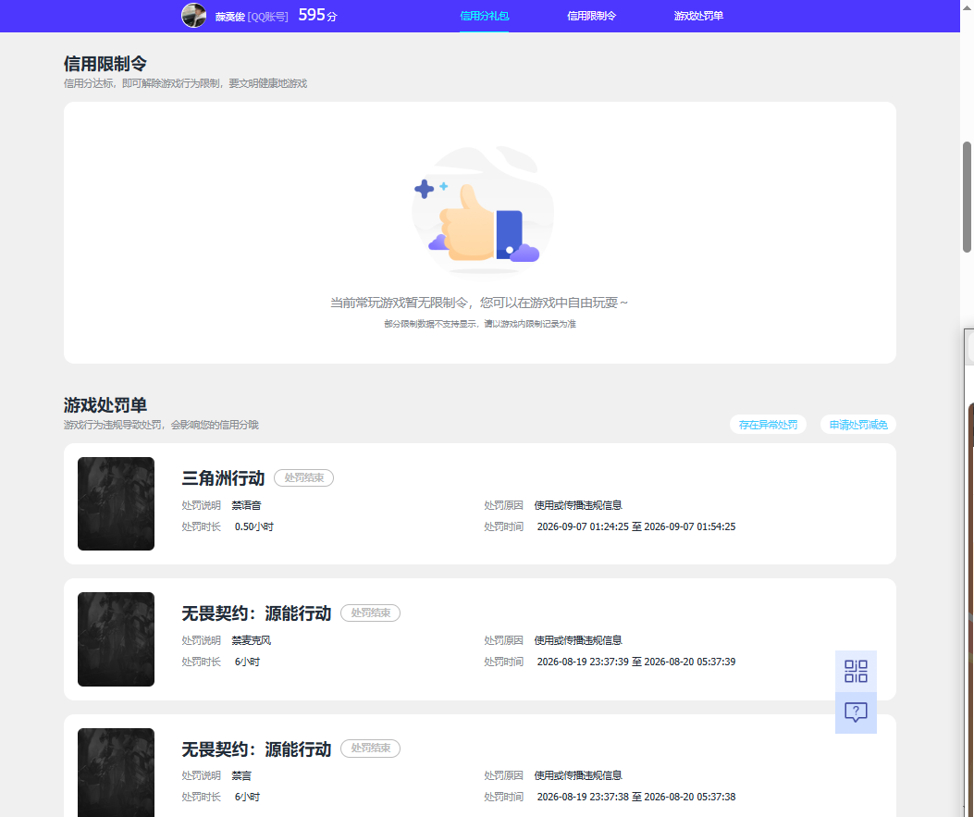Viewport: 974px width, 817px height.
Task: Click the 2026-09-07 01:24:25 penalty time range
Action: (x=636, y=526)
